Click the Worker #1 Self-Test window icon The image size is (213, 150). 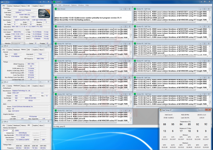tap(135, 9)
